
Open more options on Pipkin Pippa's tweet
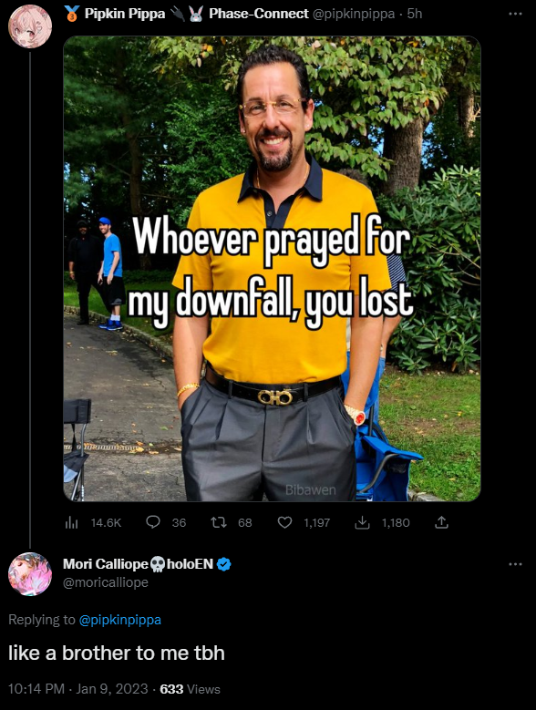[x=515, y=14]
